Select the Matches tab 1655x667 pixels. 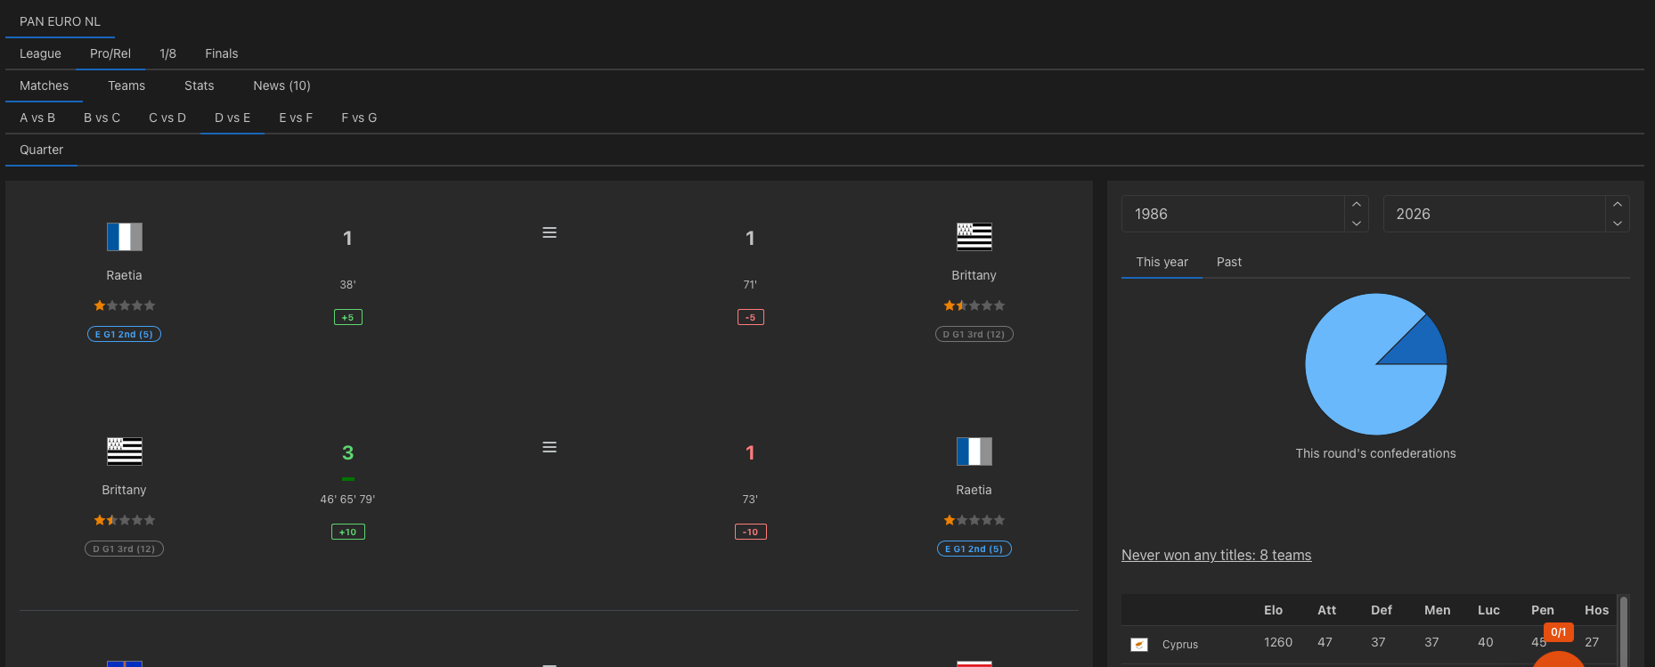tap(44, 85)
